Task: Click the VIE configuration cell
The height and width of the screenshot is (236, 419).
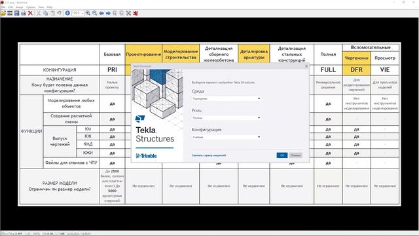Action: 385,70
